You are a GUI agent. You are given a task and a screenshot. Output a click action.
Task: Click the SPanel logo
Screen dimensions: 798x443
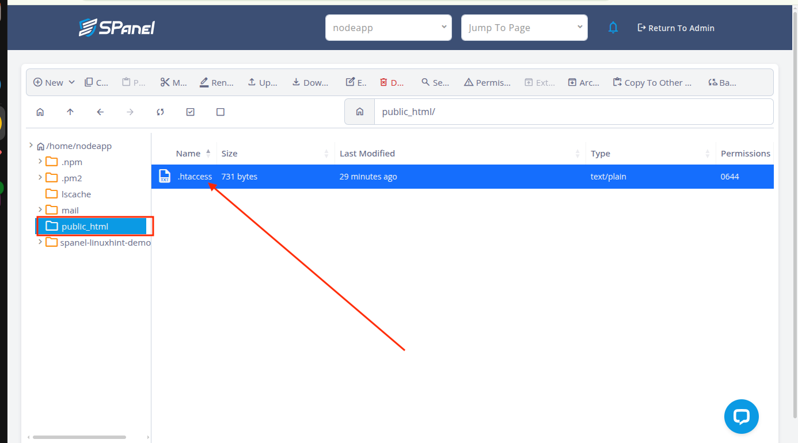tap(117, 27)
